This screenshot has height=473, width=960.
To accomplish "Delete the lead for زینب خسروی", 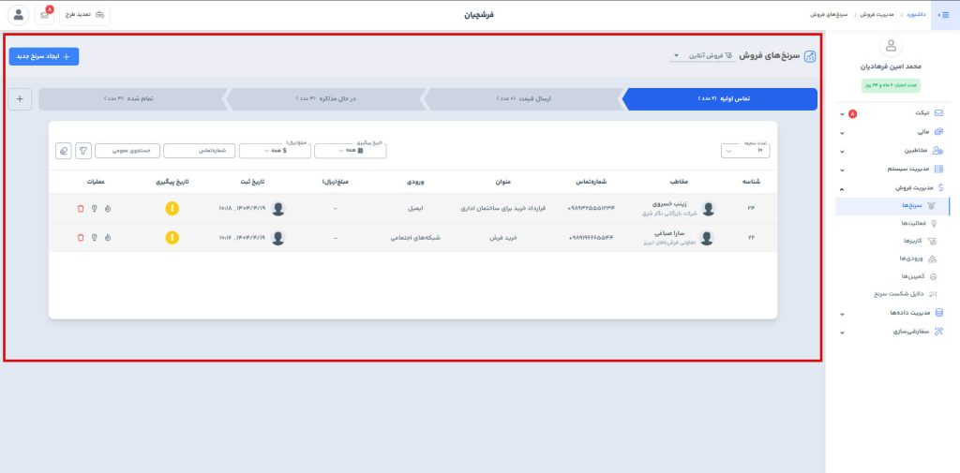I will pos(81,209).
